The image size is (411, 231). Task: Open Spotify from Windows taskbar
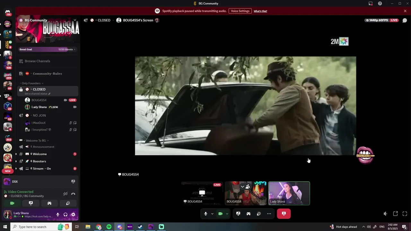[x=109, y=227]
